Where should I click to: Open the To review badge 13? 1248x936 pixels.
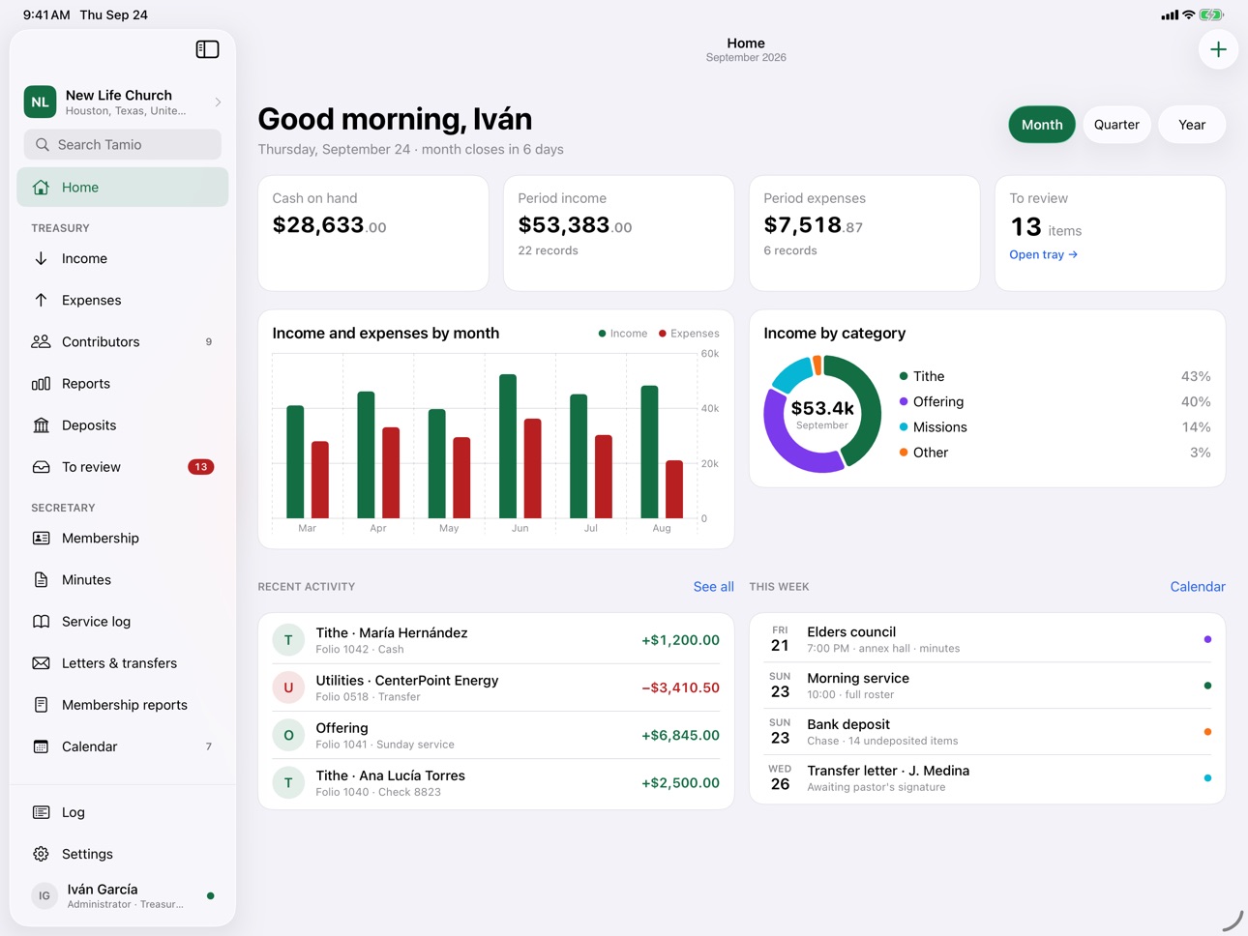[x=200, y=466]
